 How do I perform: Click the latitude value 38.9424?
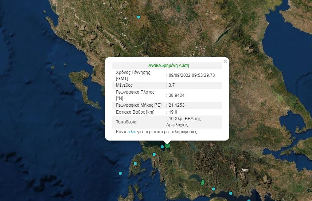point(177,95)
